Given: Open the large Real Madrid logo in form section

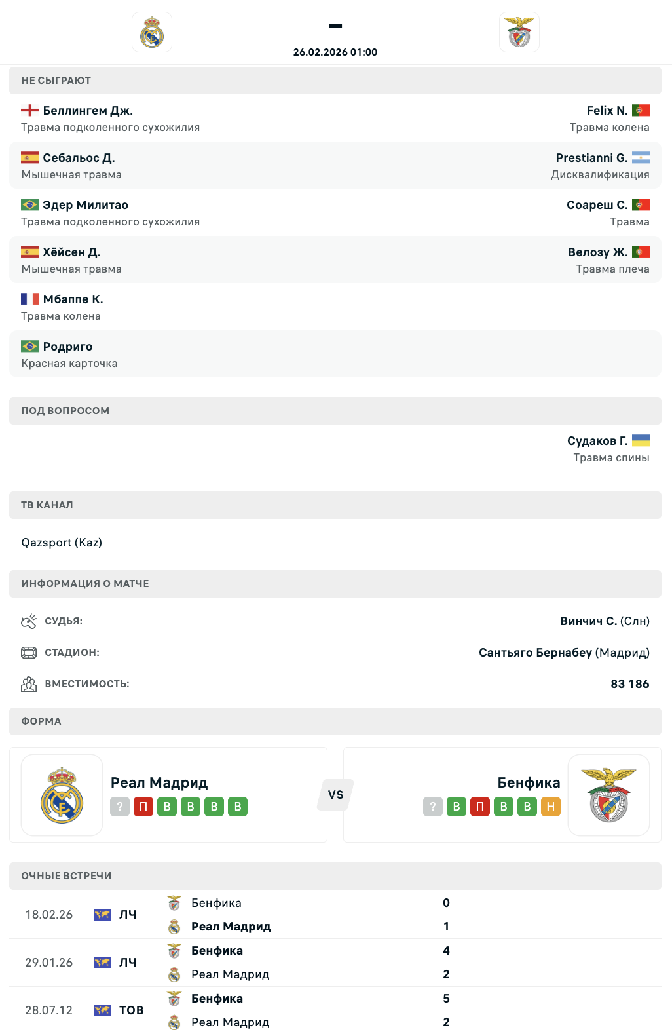Looking at the screenshot, I should 62,795.
